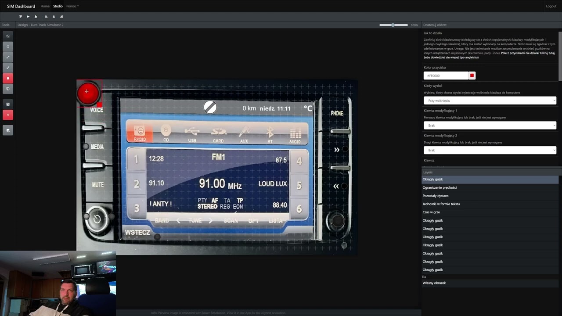Select the speed limit sign widget on canvas
Image resolution: width=562 pixels, height=316 pixels.
point(210,107)
